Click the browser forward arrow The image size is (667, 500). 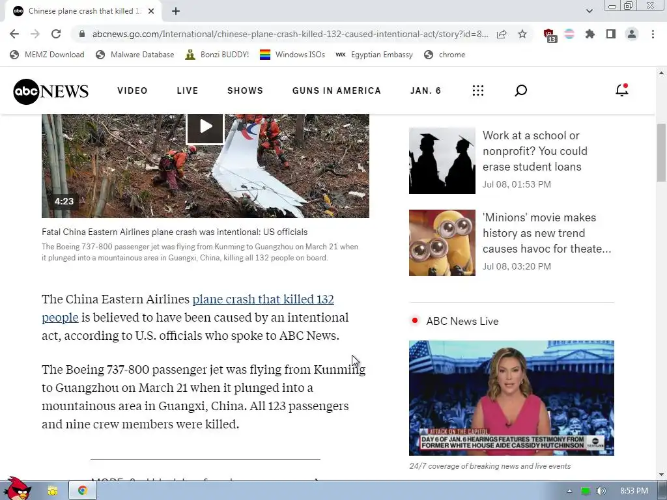click(x=35, y=34)
